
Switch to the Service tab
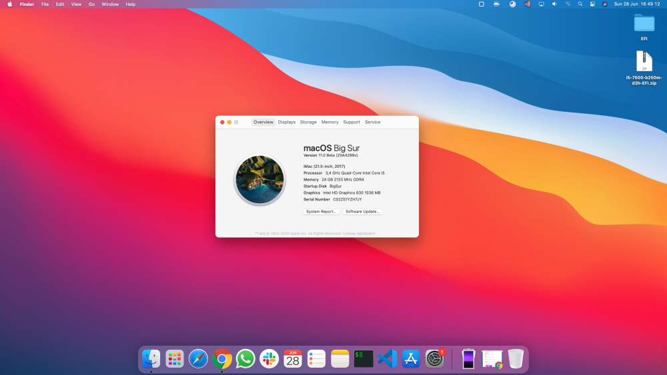[373, 123]
